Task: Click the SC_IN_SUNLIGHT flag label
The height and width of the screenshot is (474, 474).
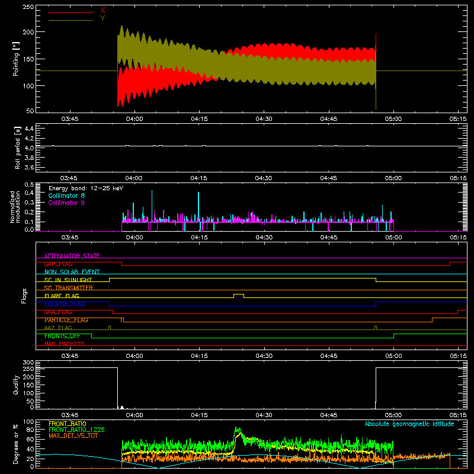Action: [68, 280]
